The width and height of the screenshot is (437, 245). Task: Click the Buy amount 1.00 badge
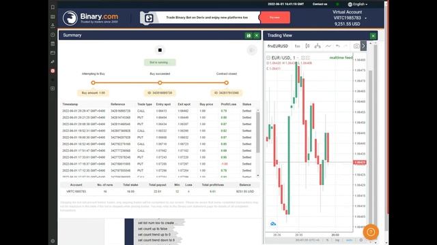pyautogui.click(x=93, y=93)
